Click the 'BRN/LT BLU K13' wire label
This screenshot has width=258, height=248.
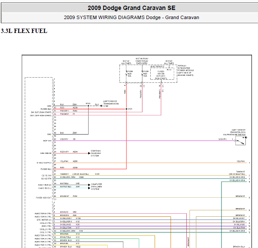[70, 237]
